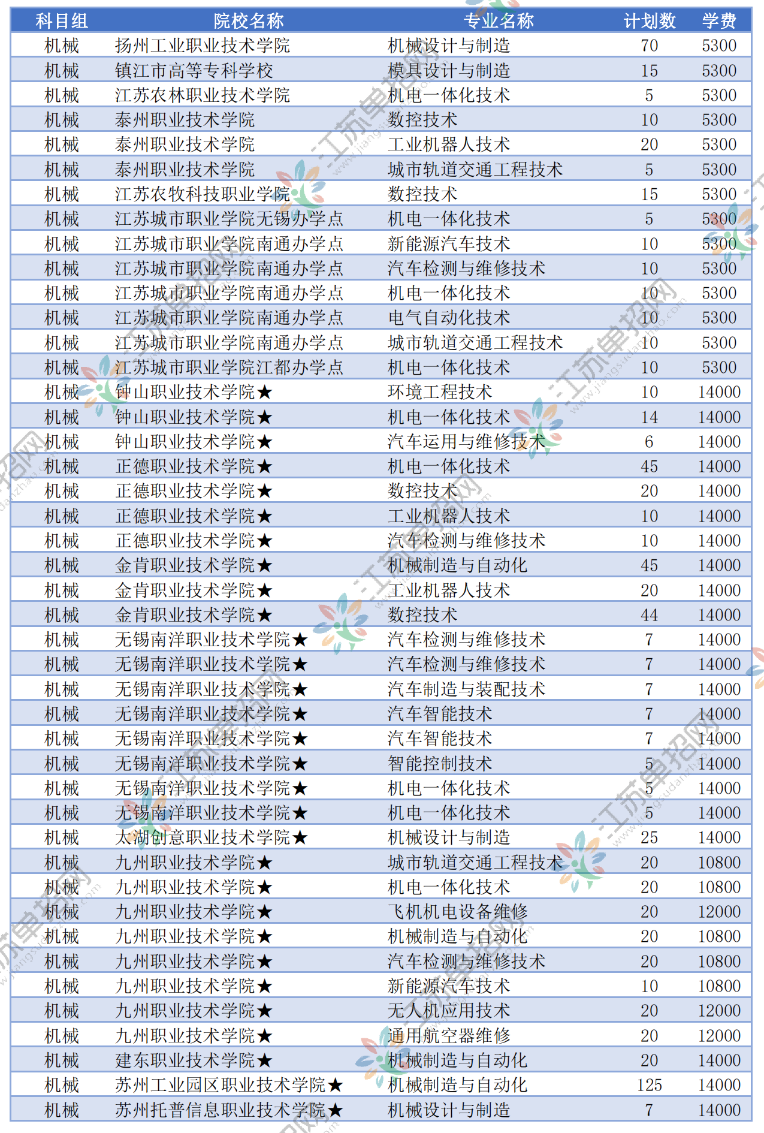Screen dimensions: 764x1133
Task: Select 12000 tuition in 无人机应用技术 row
Action: pos(719,1011)
